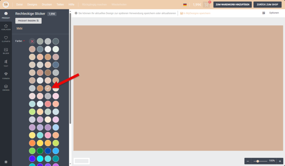Open the Designs menu
Image resolution: width=285 pixels, height=166 pixels.
click(32, 5)
